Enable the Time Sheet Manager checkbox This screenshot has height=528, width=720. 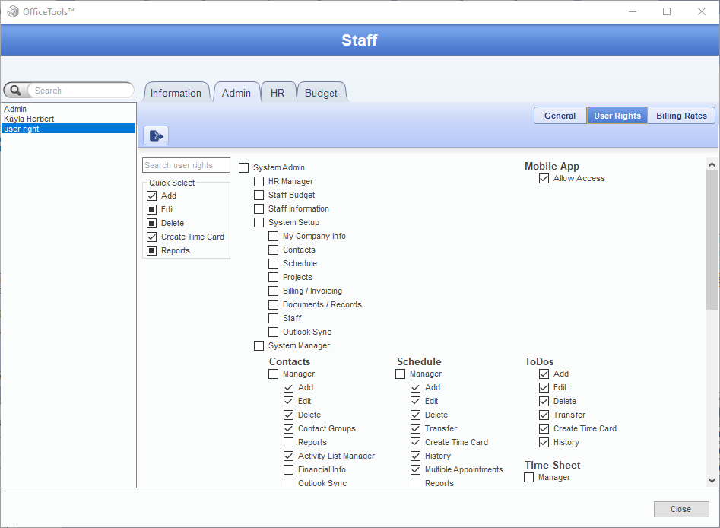pos(529,478)
